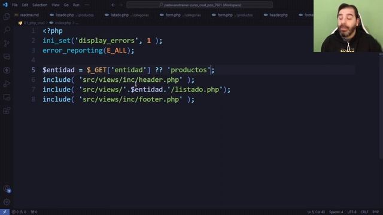383x215 pixels.
Task: Open the View menu
Action: (56, 5)
